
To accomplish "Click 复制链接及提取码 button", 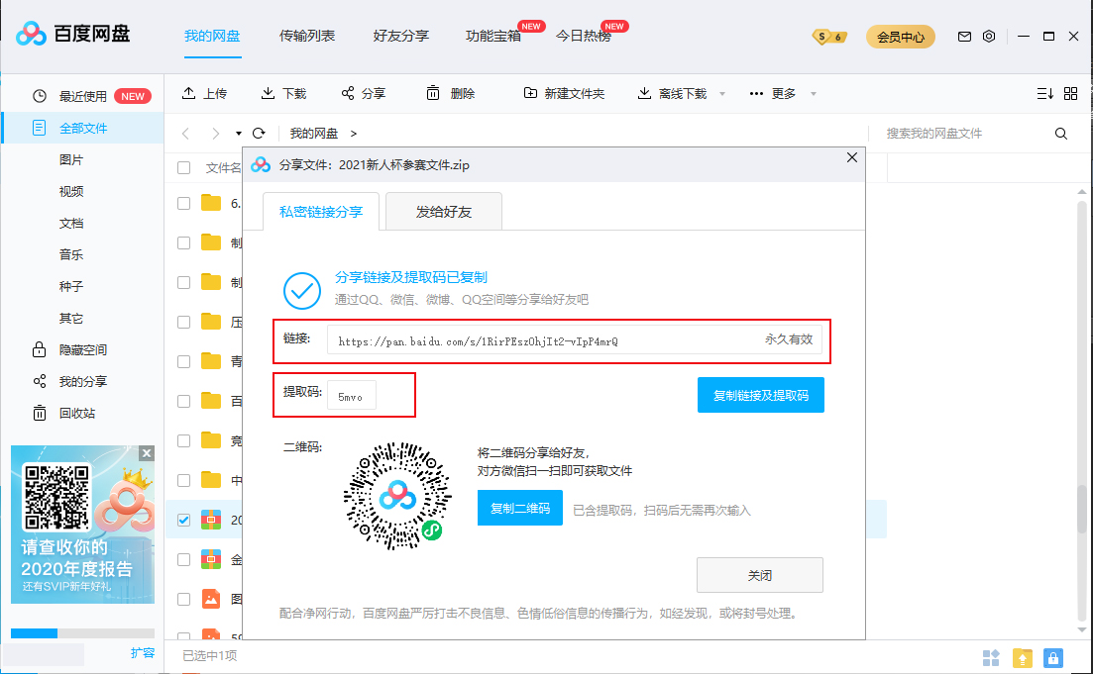I will point(760,396).
